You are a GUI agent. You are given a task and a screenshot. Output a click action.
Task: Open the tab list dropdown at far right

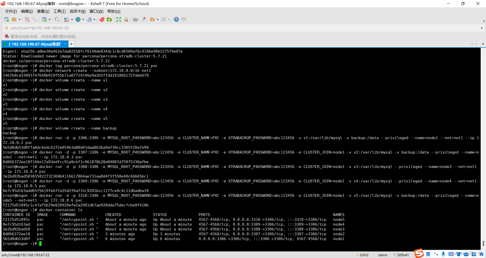482,44
